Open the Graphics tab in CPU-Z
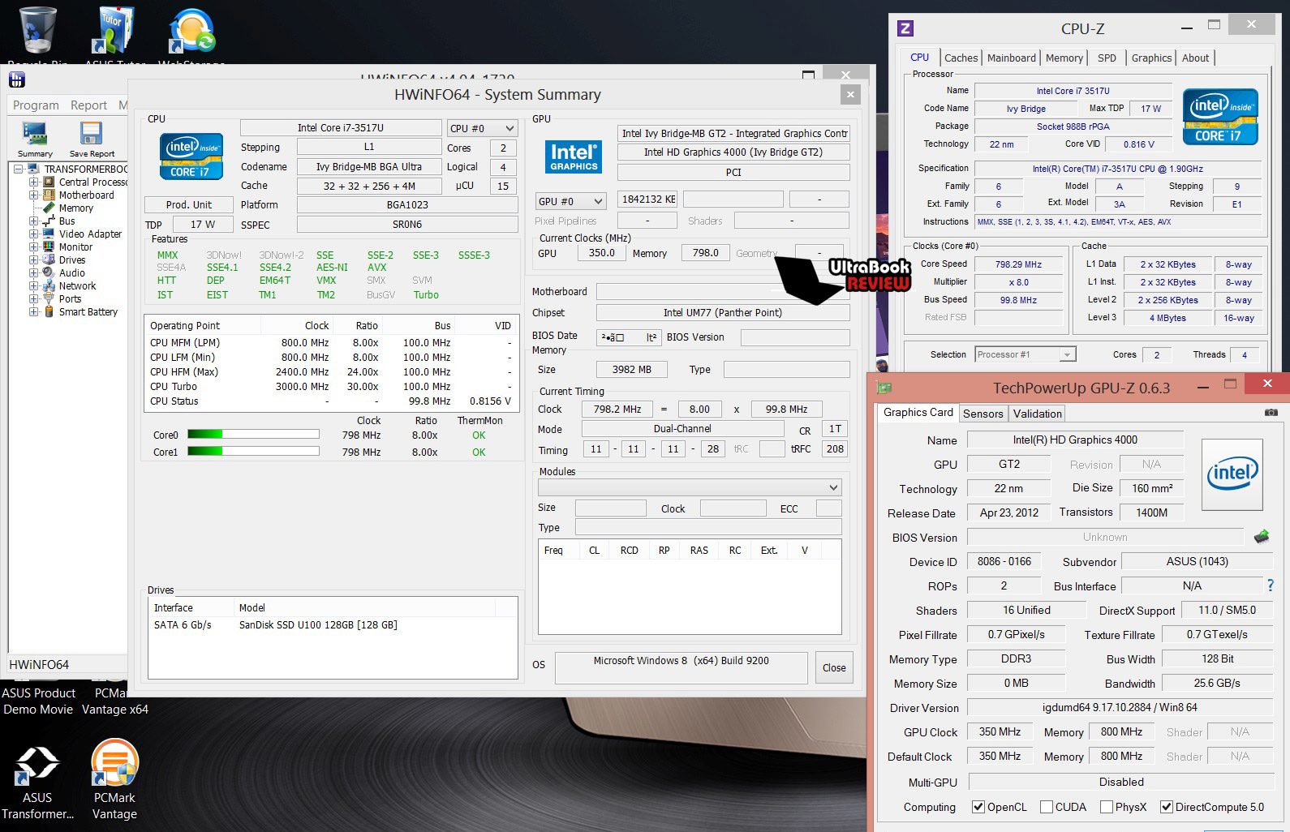 pos(1151,58)
